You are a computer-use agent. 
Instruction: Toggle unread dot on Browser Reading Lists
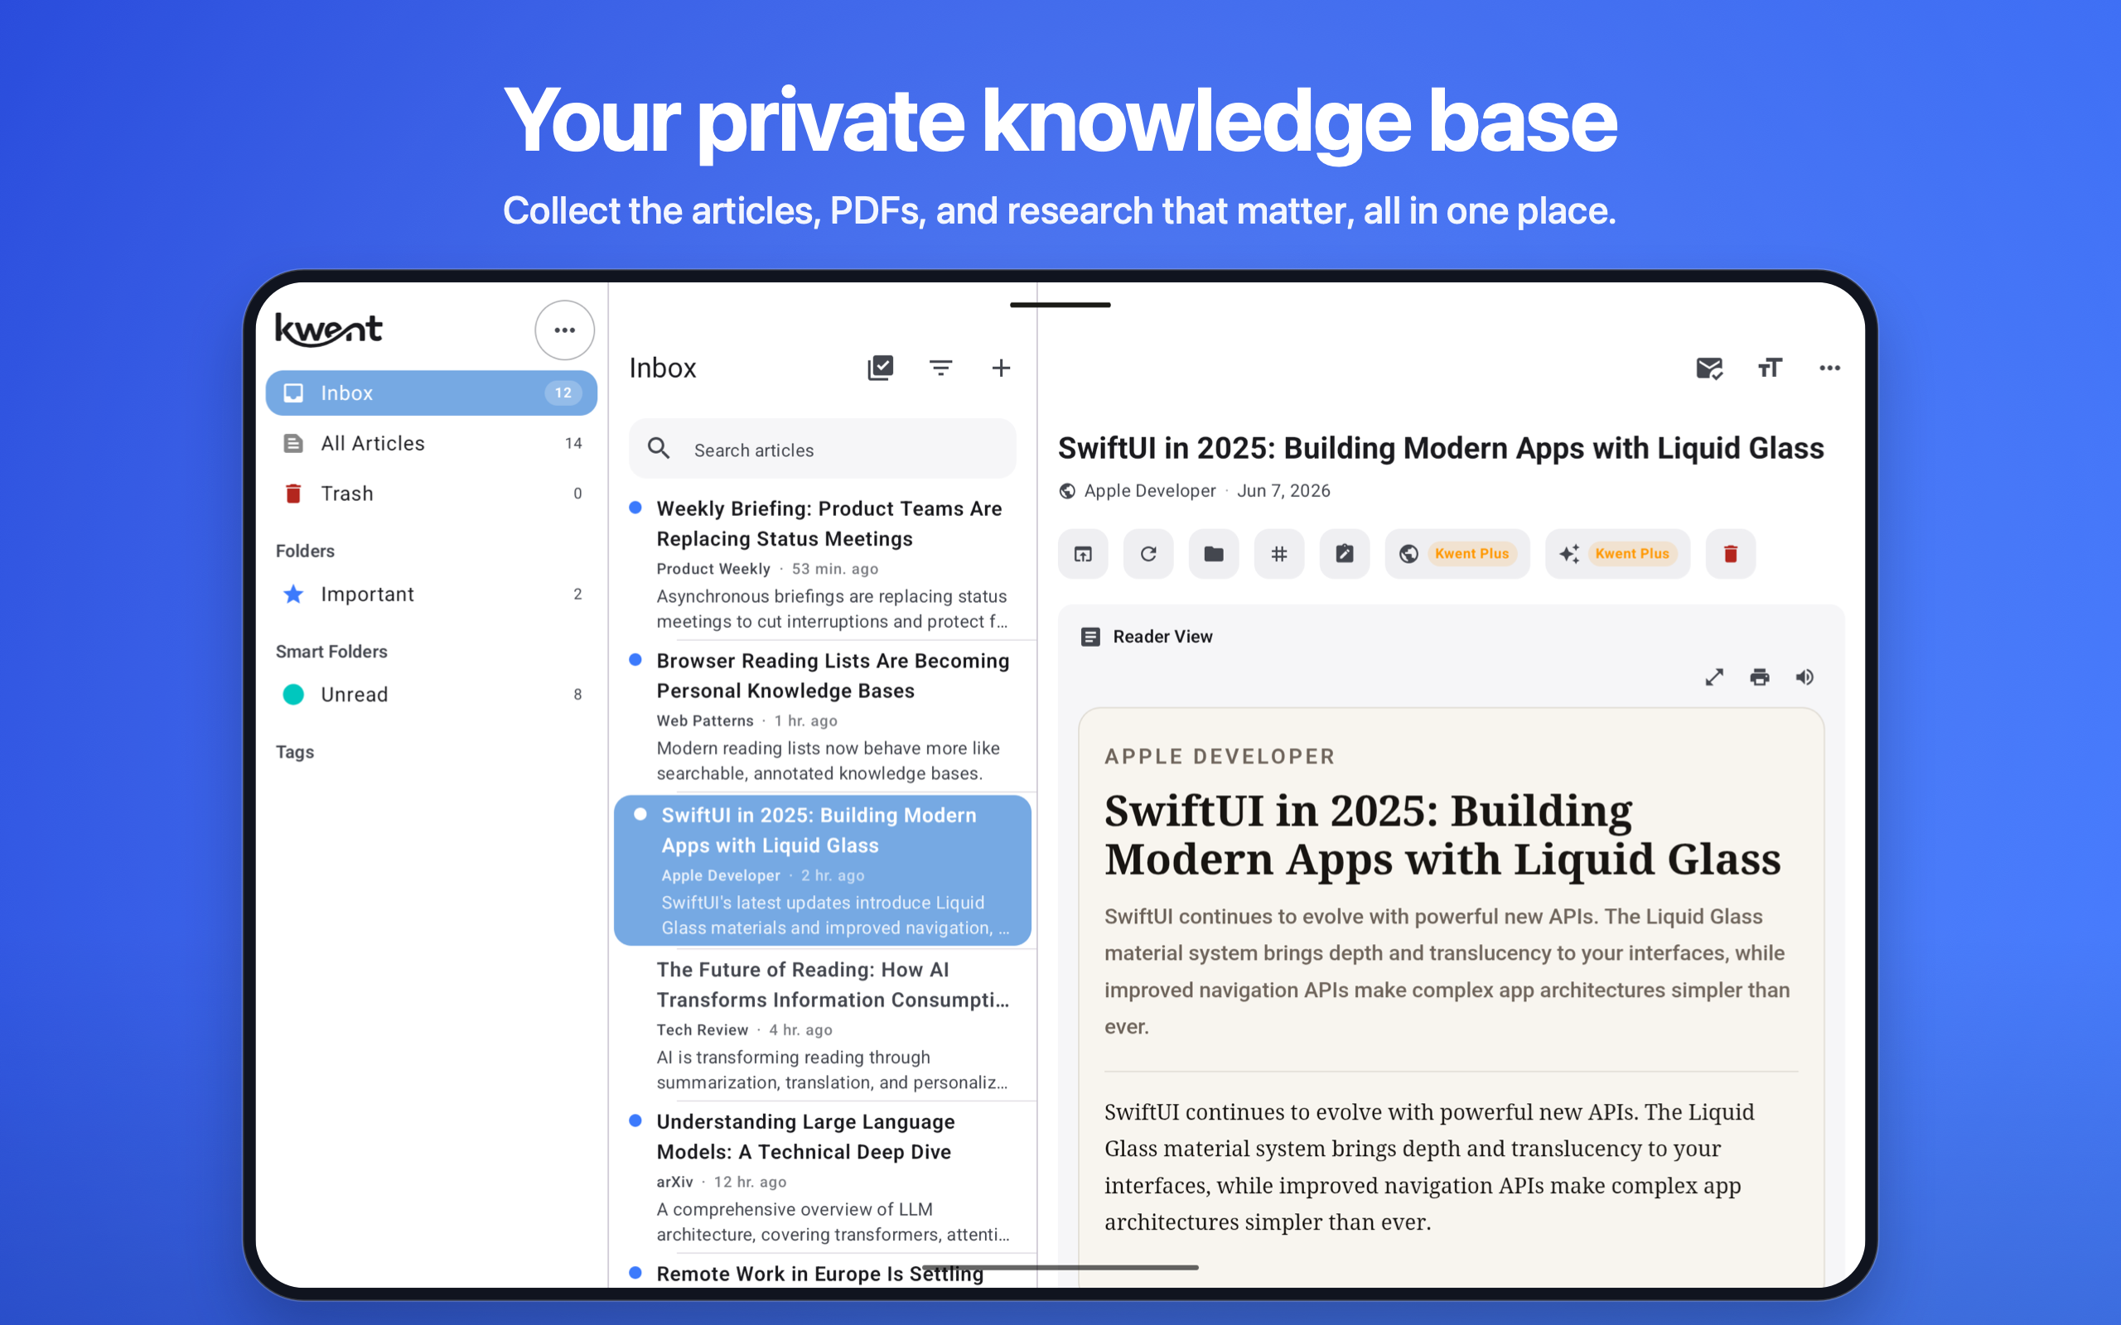pyautogui.click(x=635, y=659)
